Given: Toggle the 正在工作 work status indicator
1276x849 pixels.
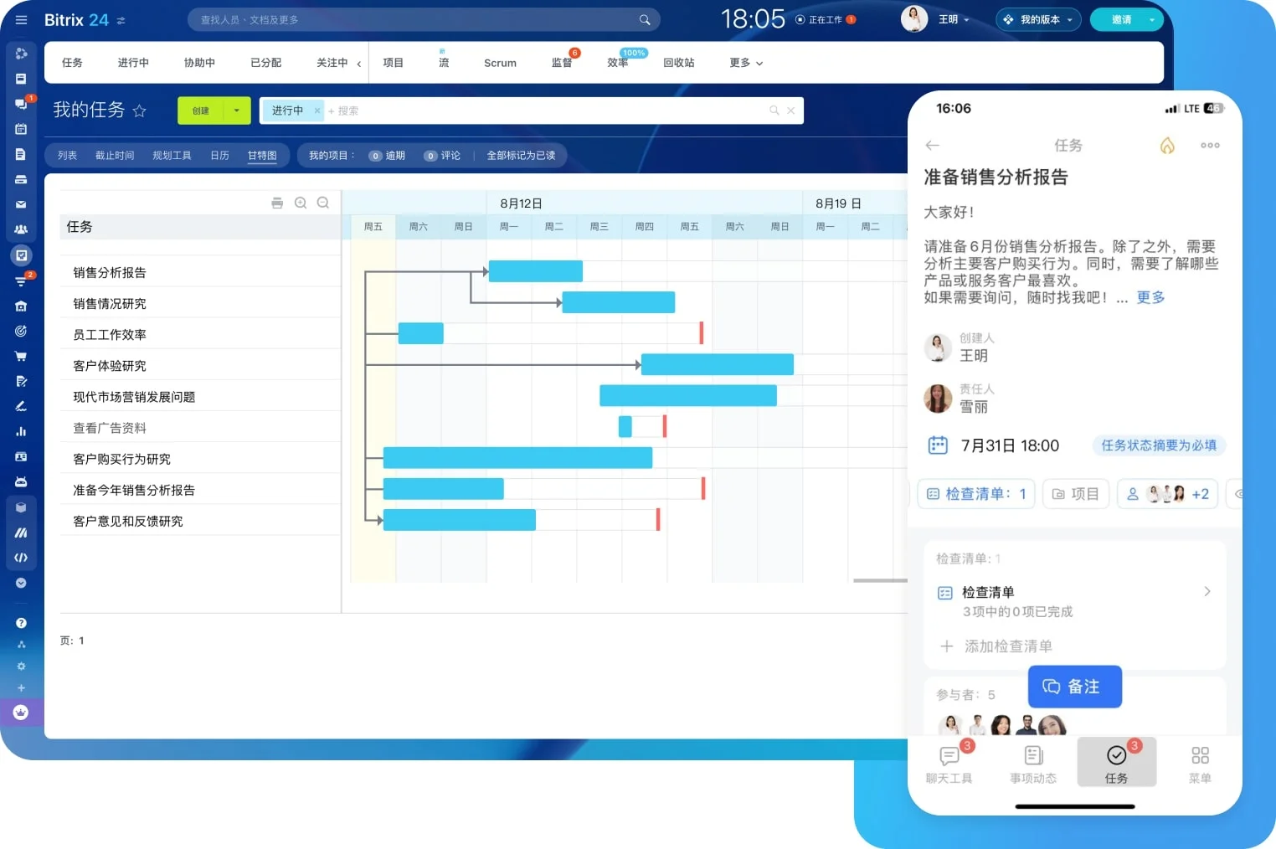Looking at the screenshot, I should coord(825,19).
